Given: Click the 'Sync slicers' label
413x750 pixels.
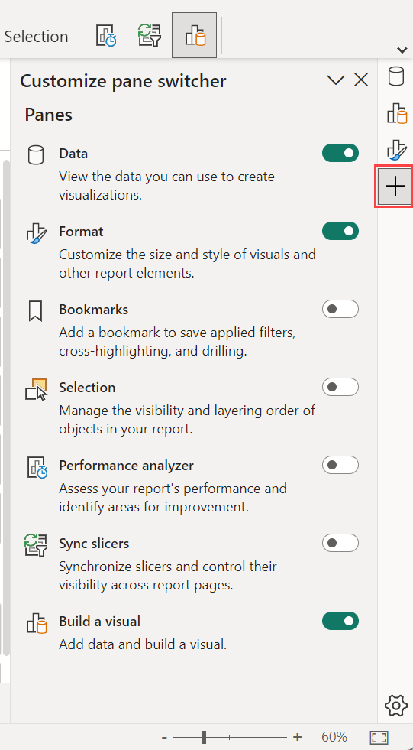Looking at the screenshot, I should coord(94,544).
